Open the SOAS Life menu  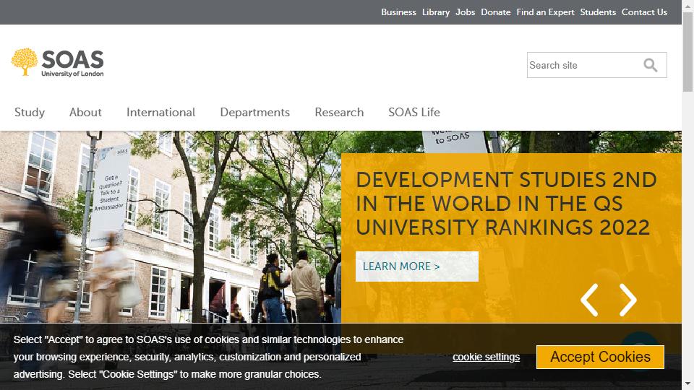point(414,113)
